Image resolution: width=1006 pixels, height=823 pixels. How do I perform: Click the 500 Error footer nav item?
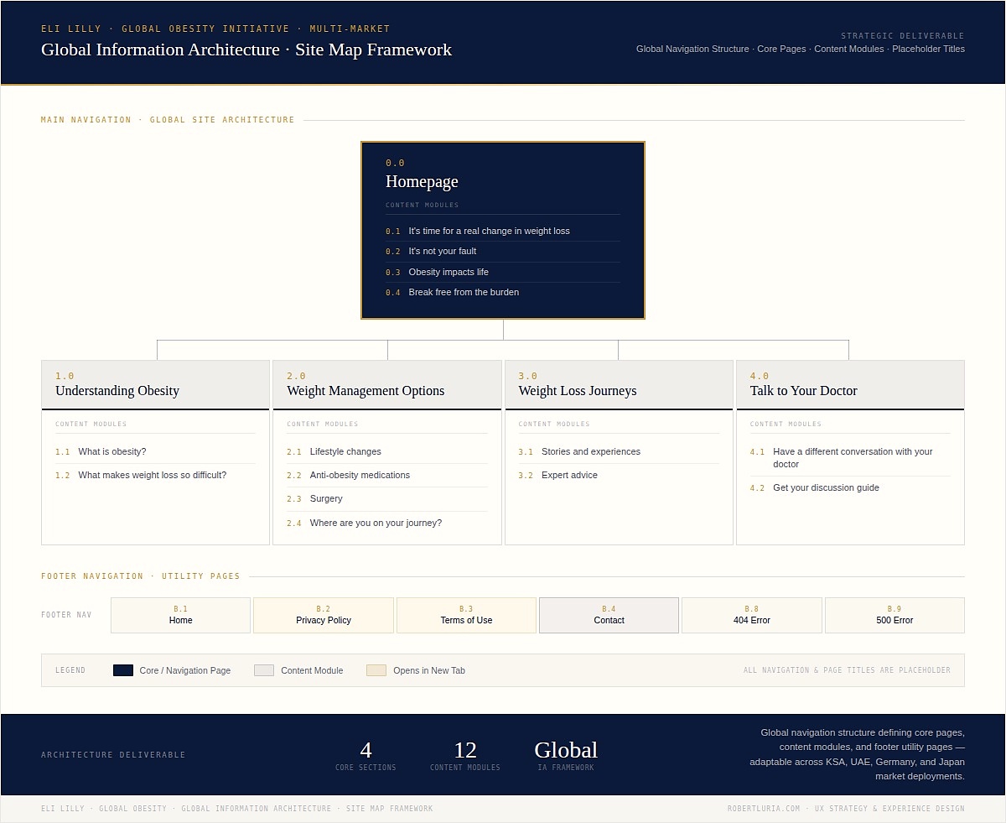pyautogui.click(x=895, y=615)
